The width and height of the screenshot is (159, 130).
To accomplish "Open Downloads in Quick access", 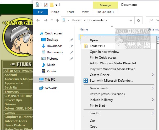I will coord(54,46).
